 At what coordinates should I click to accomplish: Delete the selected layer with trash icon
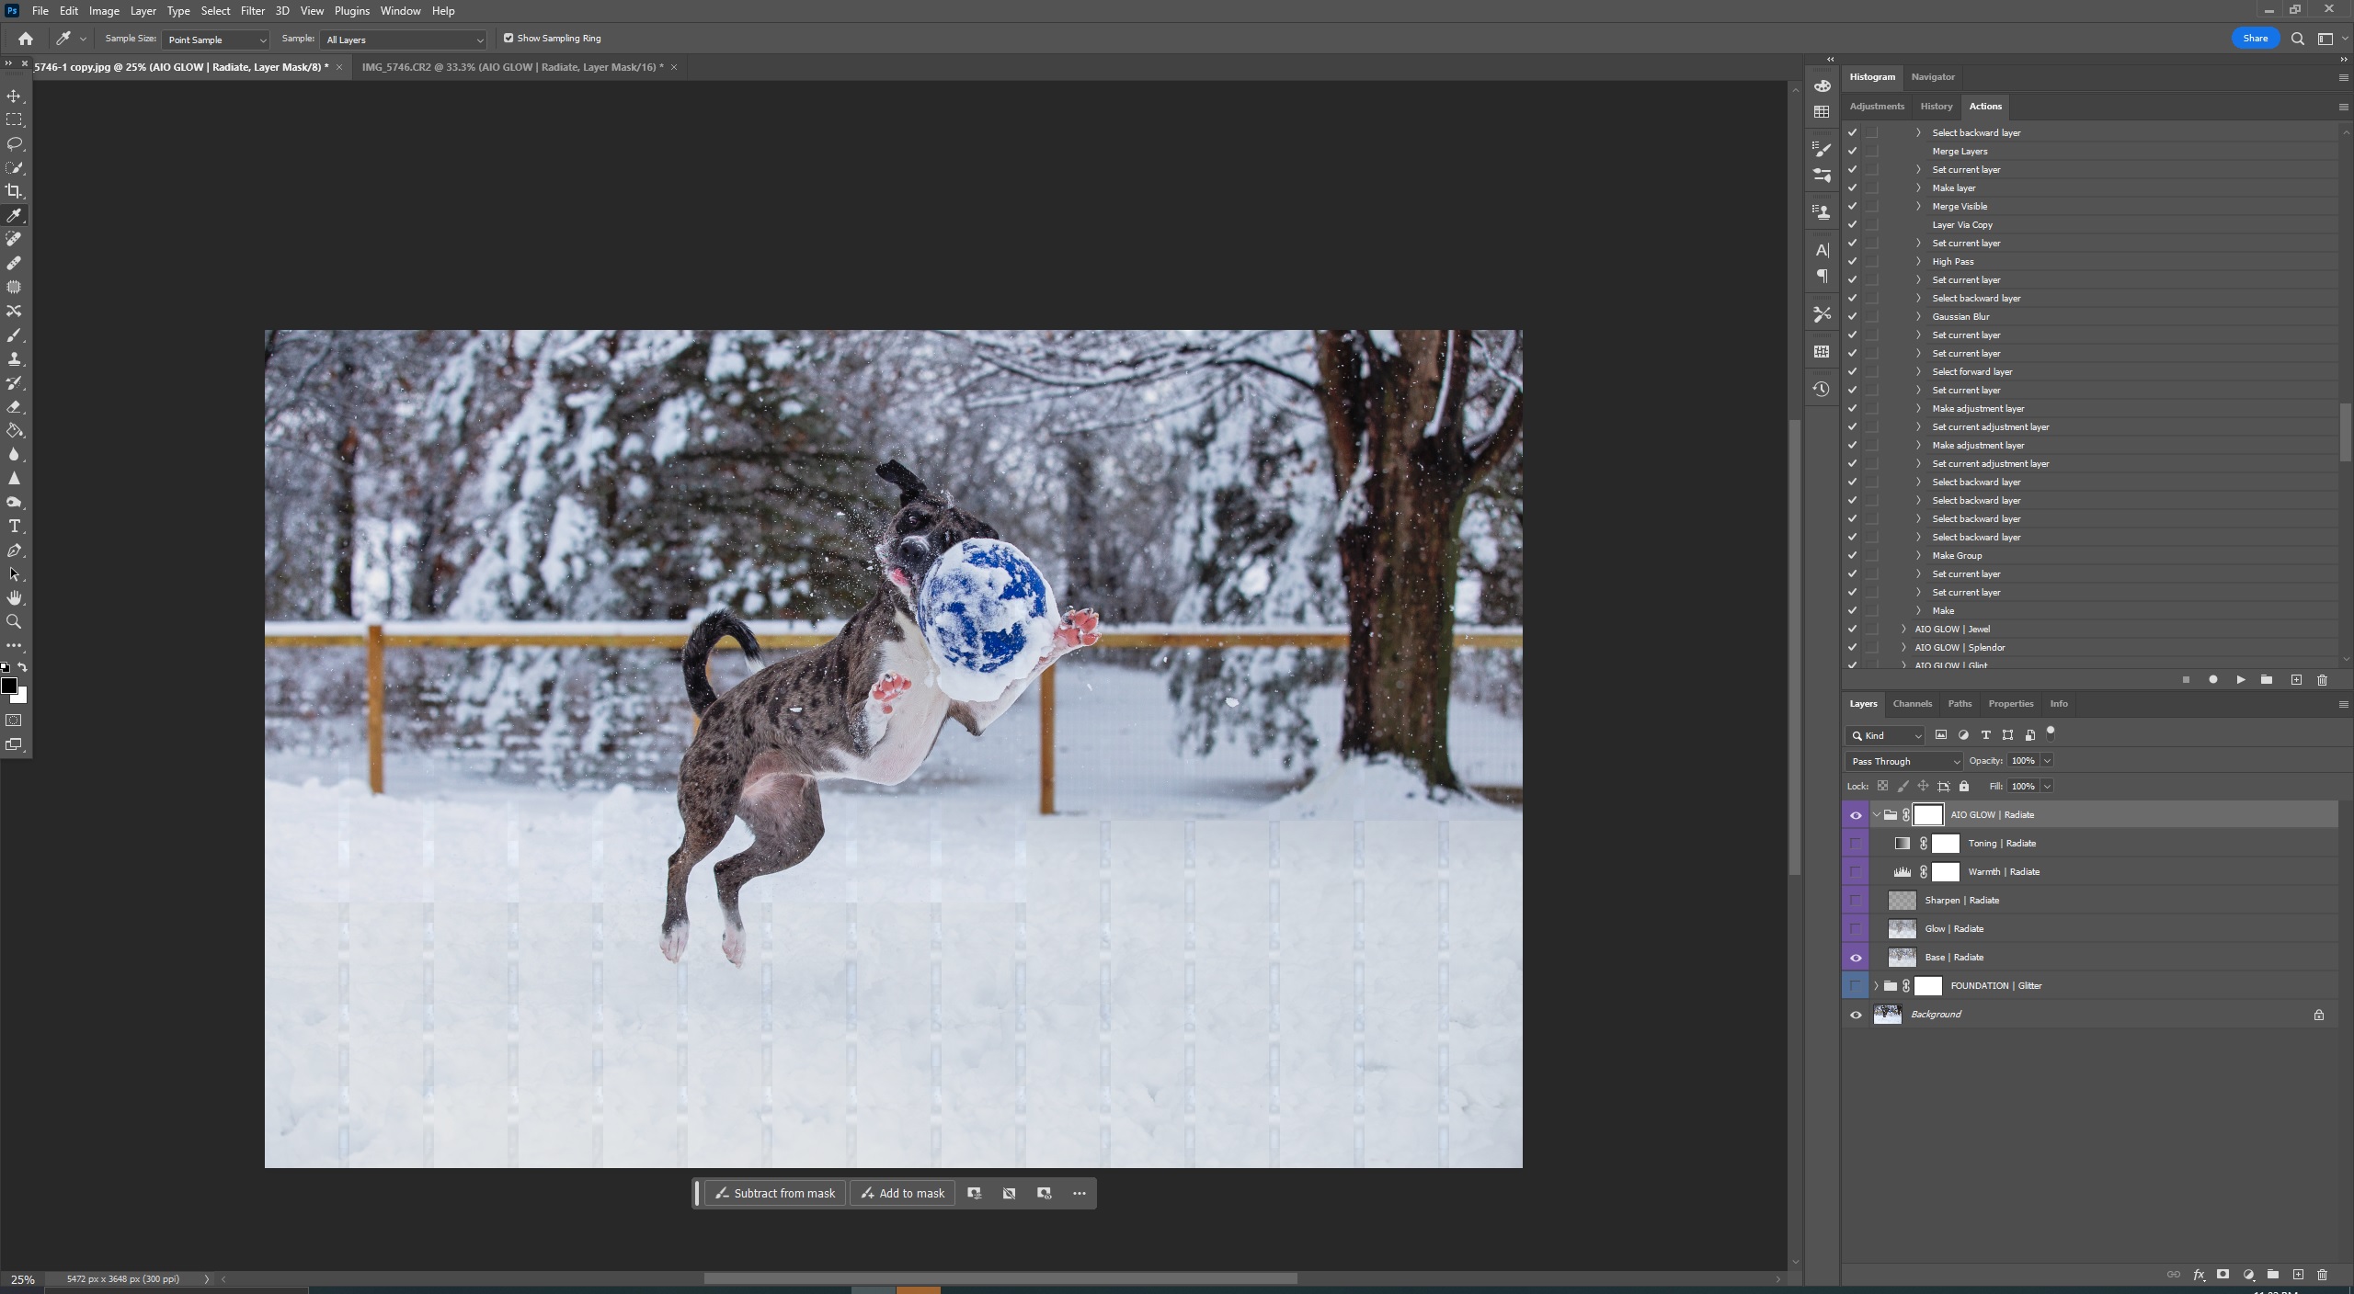pyautogui.click(x=2322, y=1276)
